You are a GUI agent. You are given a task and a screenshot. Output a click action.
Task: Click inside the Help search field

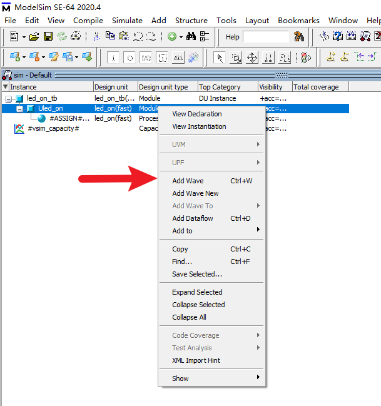point(266,36)
